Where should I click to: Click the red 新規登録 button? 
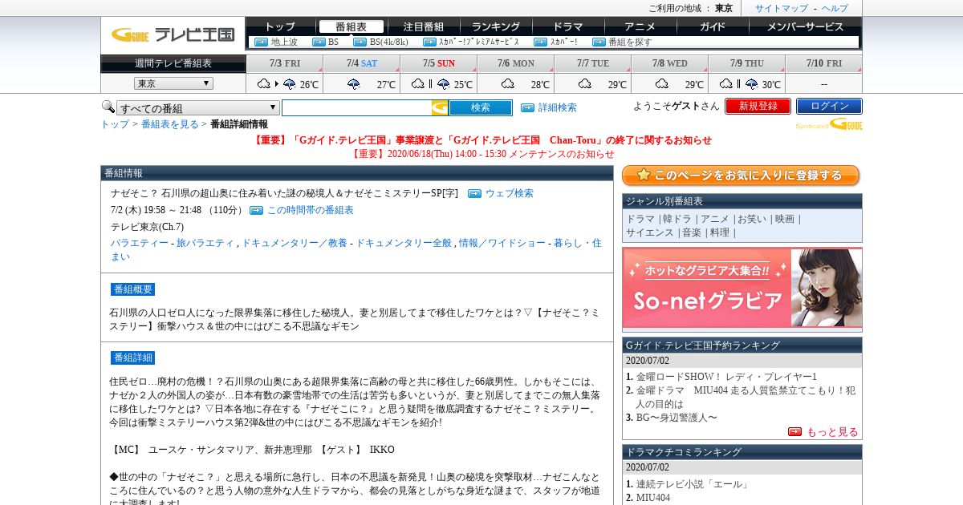click(758, 106)
